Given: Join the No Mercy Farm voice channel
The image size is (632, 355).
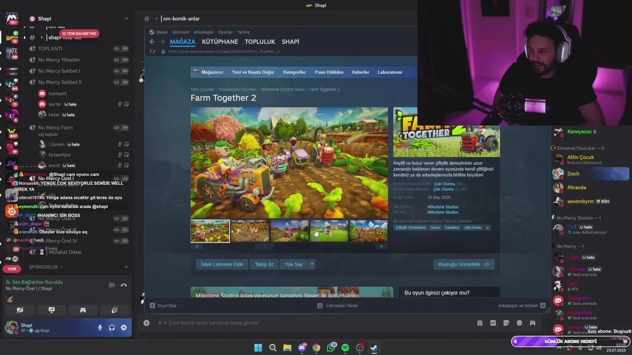Looking at the screenshot, I should click(x=78, y=128).
